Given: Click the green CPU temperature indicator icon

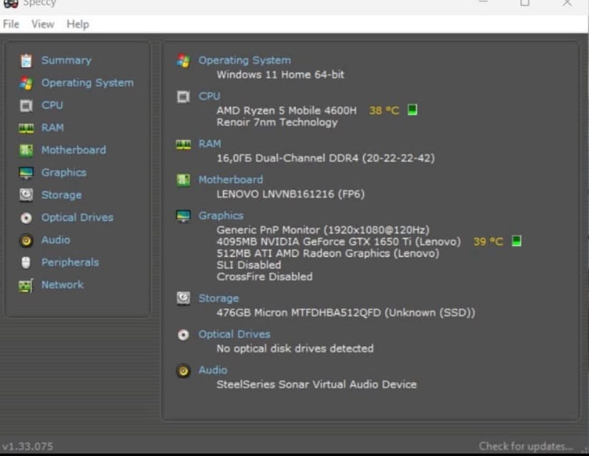Looking at the screenshot, I should coord(412,110).
